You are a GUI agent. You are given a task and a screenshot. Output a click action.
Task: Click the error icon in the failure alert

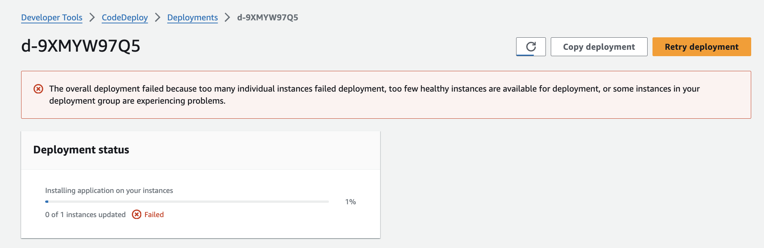38,89
